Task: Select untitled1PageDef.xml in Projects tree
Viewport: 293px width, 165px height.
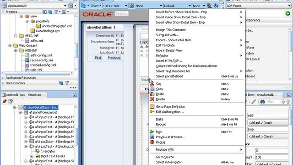Action: pyautogui.click(x=57, y=26)
